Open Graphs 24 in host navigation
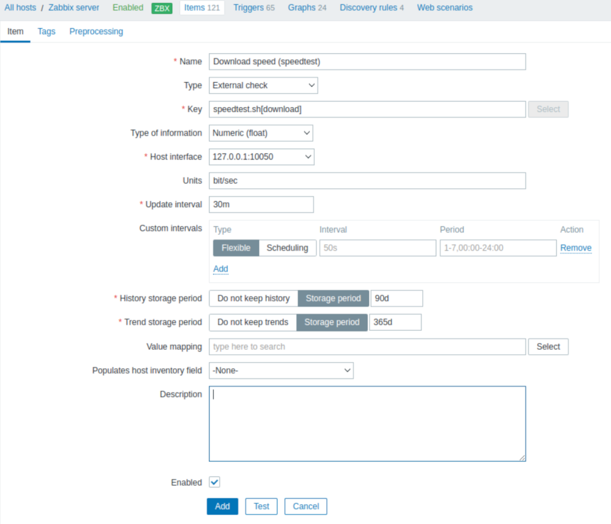 (x=307, y=8)
